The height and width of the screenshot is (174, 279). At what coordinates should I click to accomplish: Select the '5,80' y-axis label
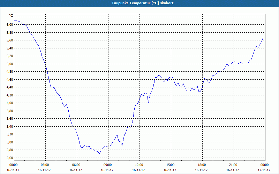10,32
